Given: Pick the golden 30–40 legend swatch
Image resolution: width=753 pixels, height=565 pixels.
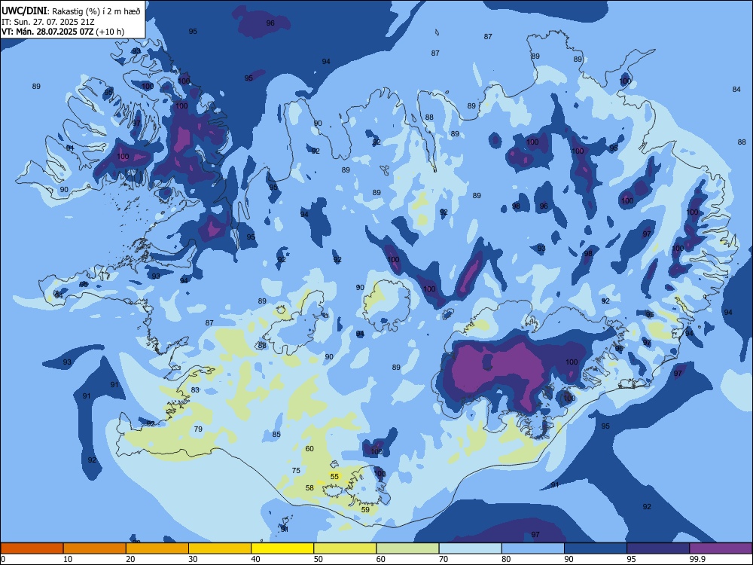Looking at the screenshot, I should pyautogui.click(x=220, y=548).
